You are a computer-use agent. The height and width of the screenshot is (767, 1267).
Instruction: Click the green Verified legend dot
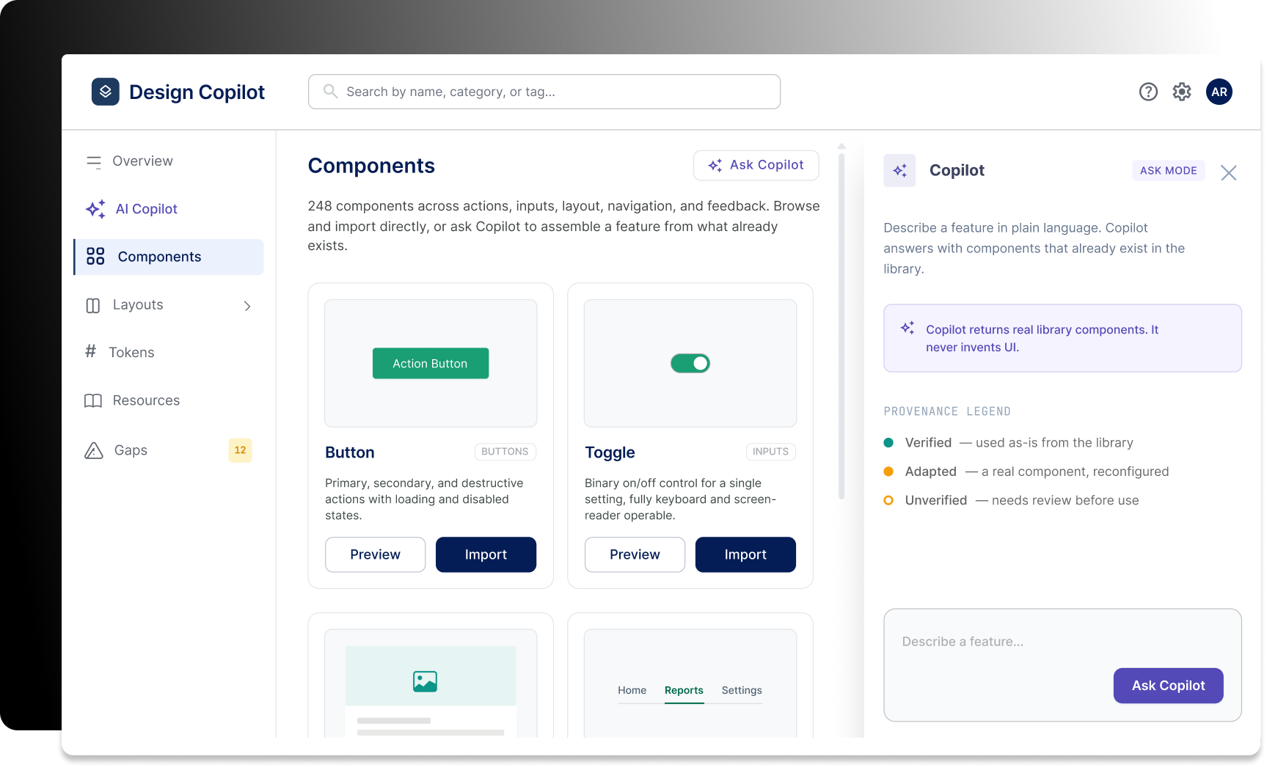(888, 442)
